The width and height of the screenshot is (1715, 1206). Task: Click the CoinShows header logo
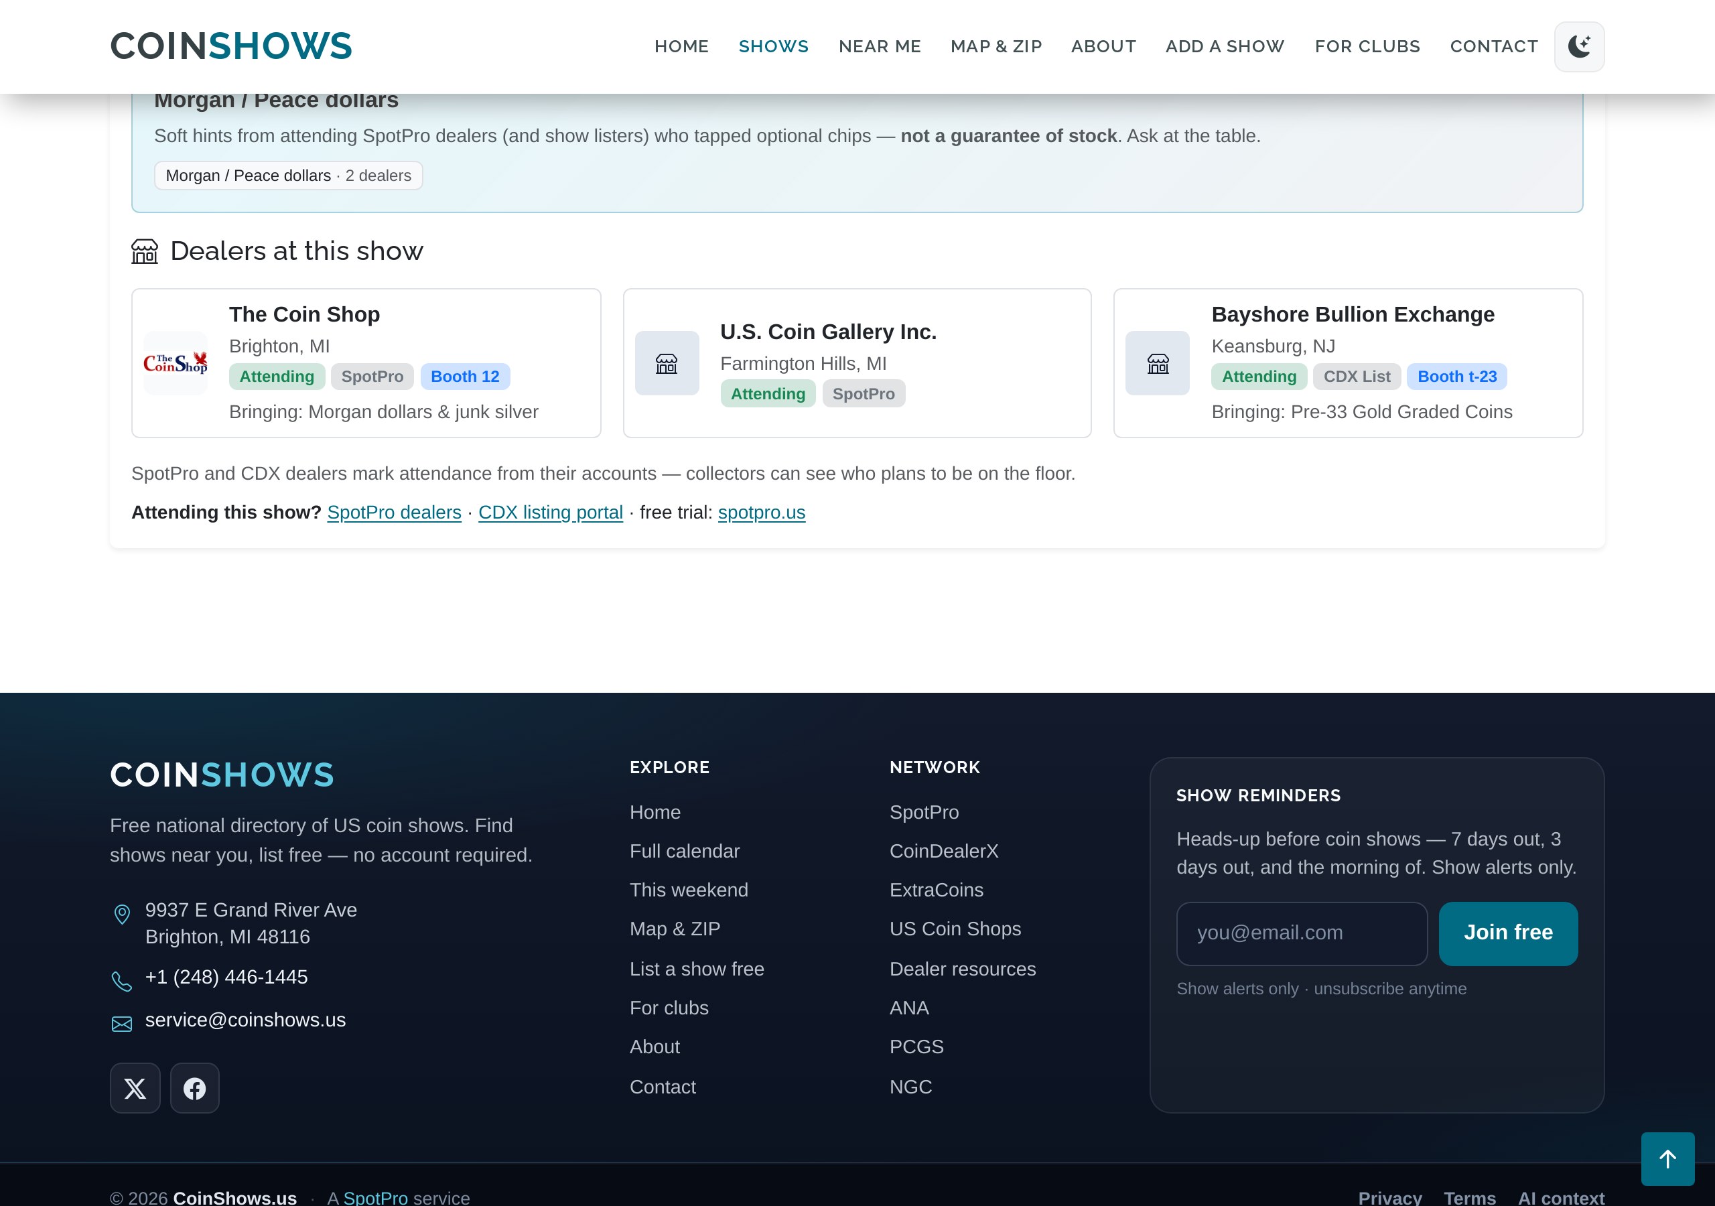point(232,46)
